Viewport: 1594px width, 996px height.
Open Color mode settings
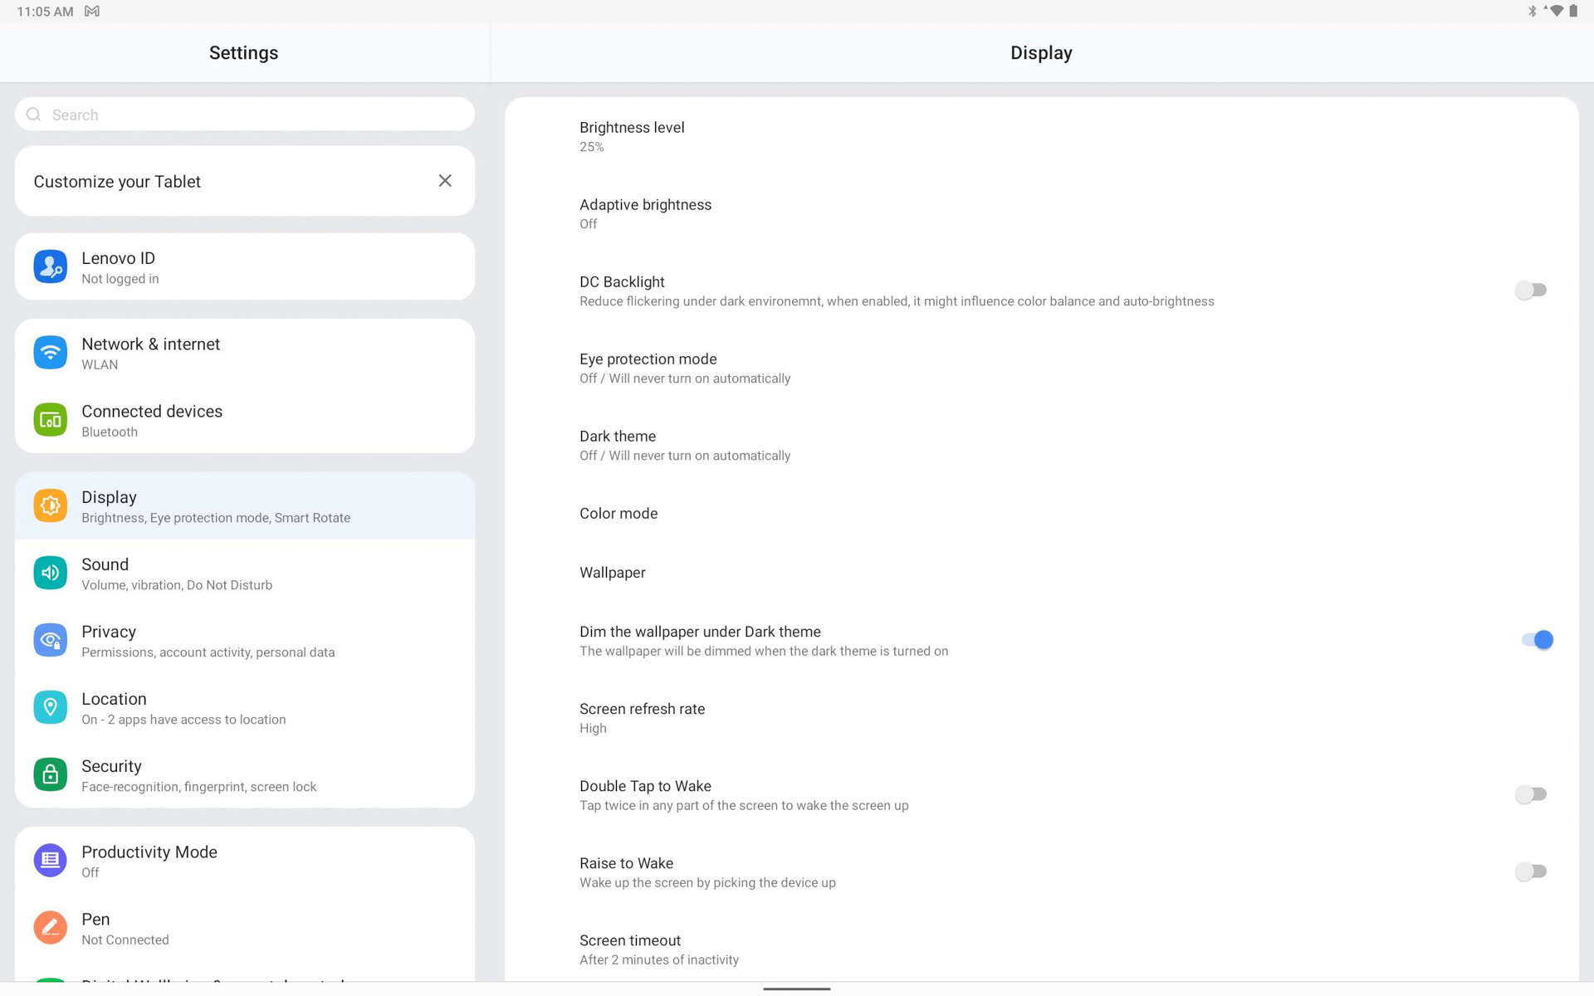tap(619, 514)
